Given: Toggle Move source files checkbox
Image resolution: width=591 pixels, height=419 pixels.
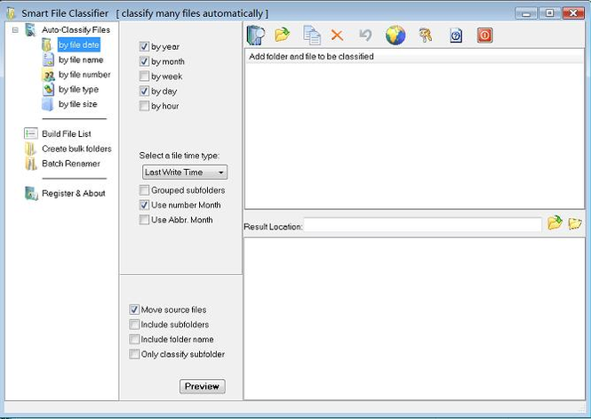Looking at the screenshot, I should click(x=134, y=310).
